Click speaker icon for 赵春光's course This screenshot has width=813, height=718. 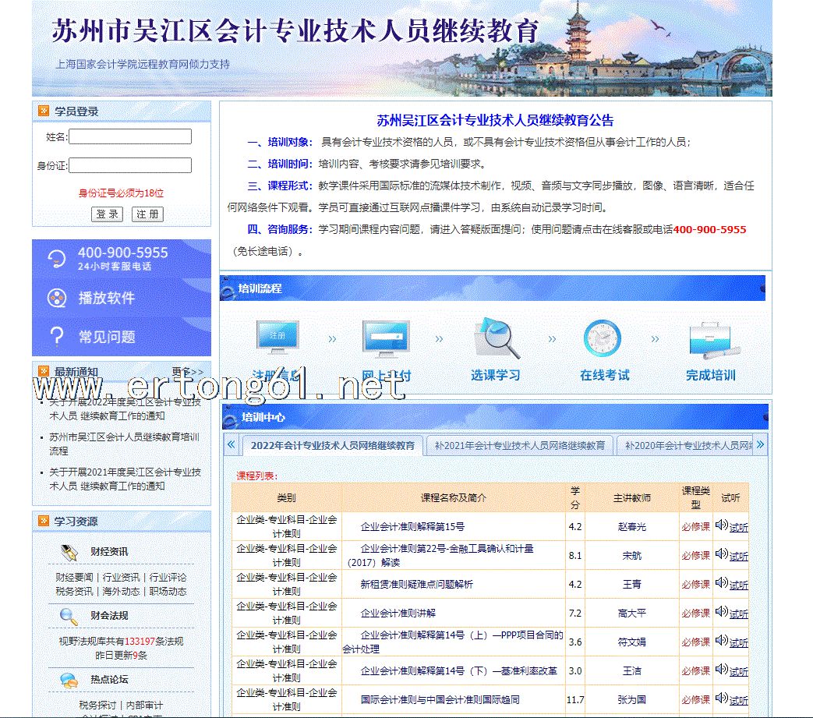[x=721, y=525]
